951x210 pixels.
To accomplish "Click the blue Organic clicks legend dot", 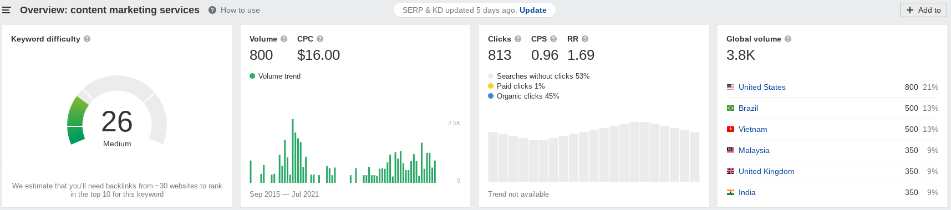I will (491, 96).
